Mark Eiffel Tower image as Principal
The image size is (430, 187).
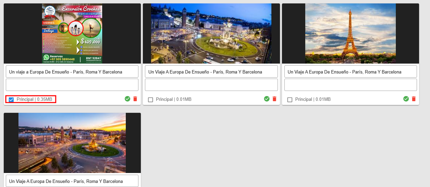290,99
